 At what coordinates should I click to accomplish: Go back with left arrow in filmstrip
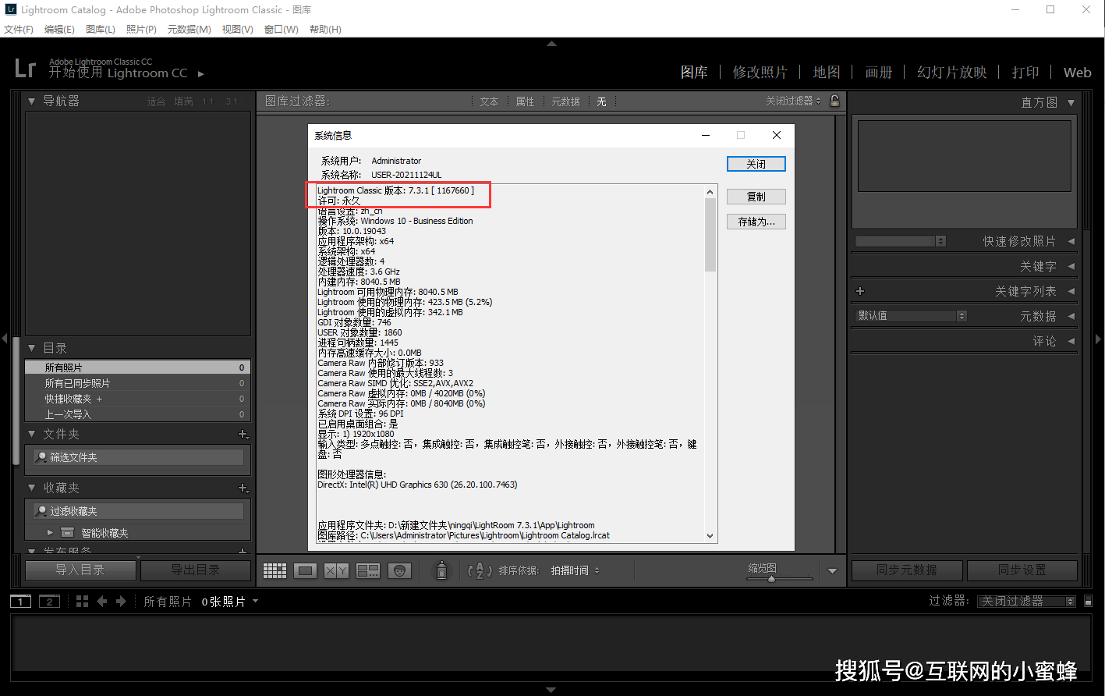(101, 601)
